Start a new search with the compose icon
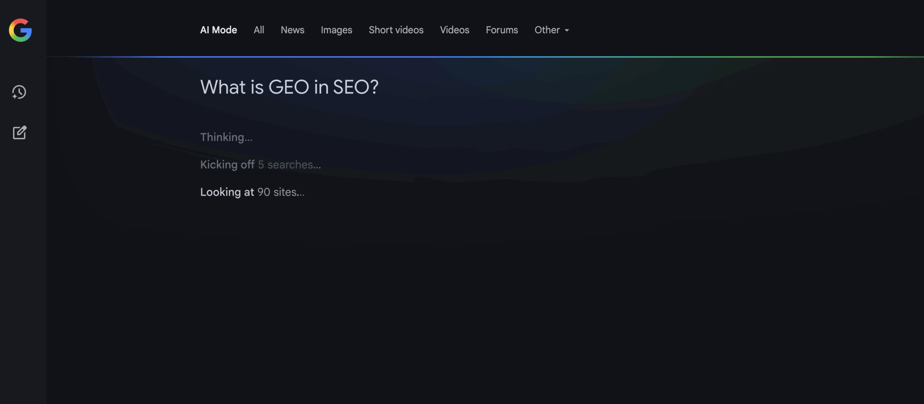The width and height of the screenshot is (924, 404). pos(19,133)
